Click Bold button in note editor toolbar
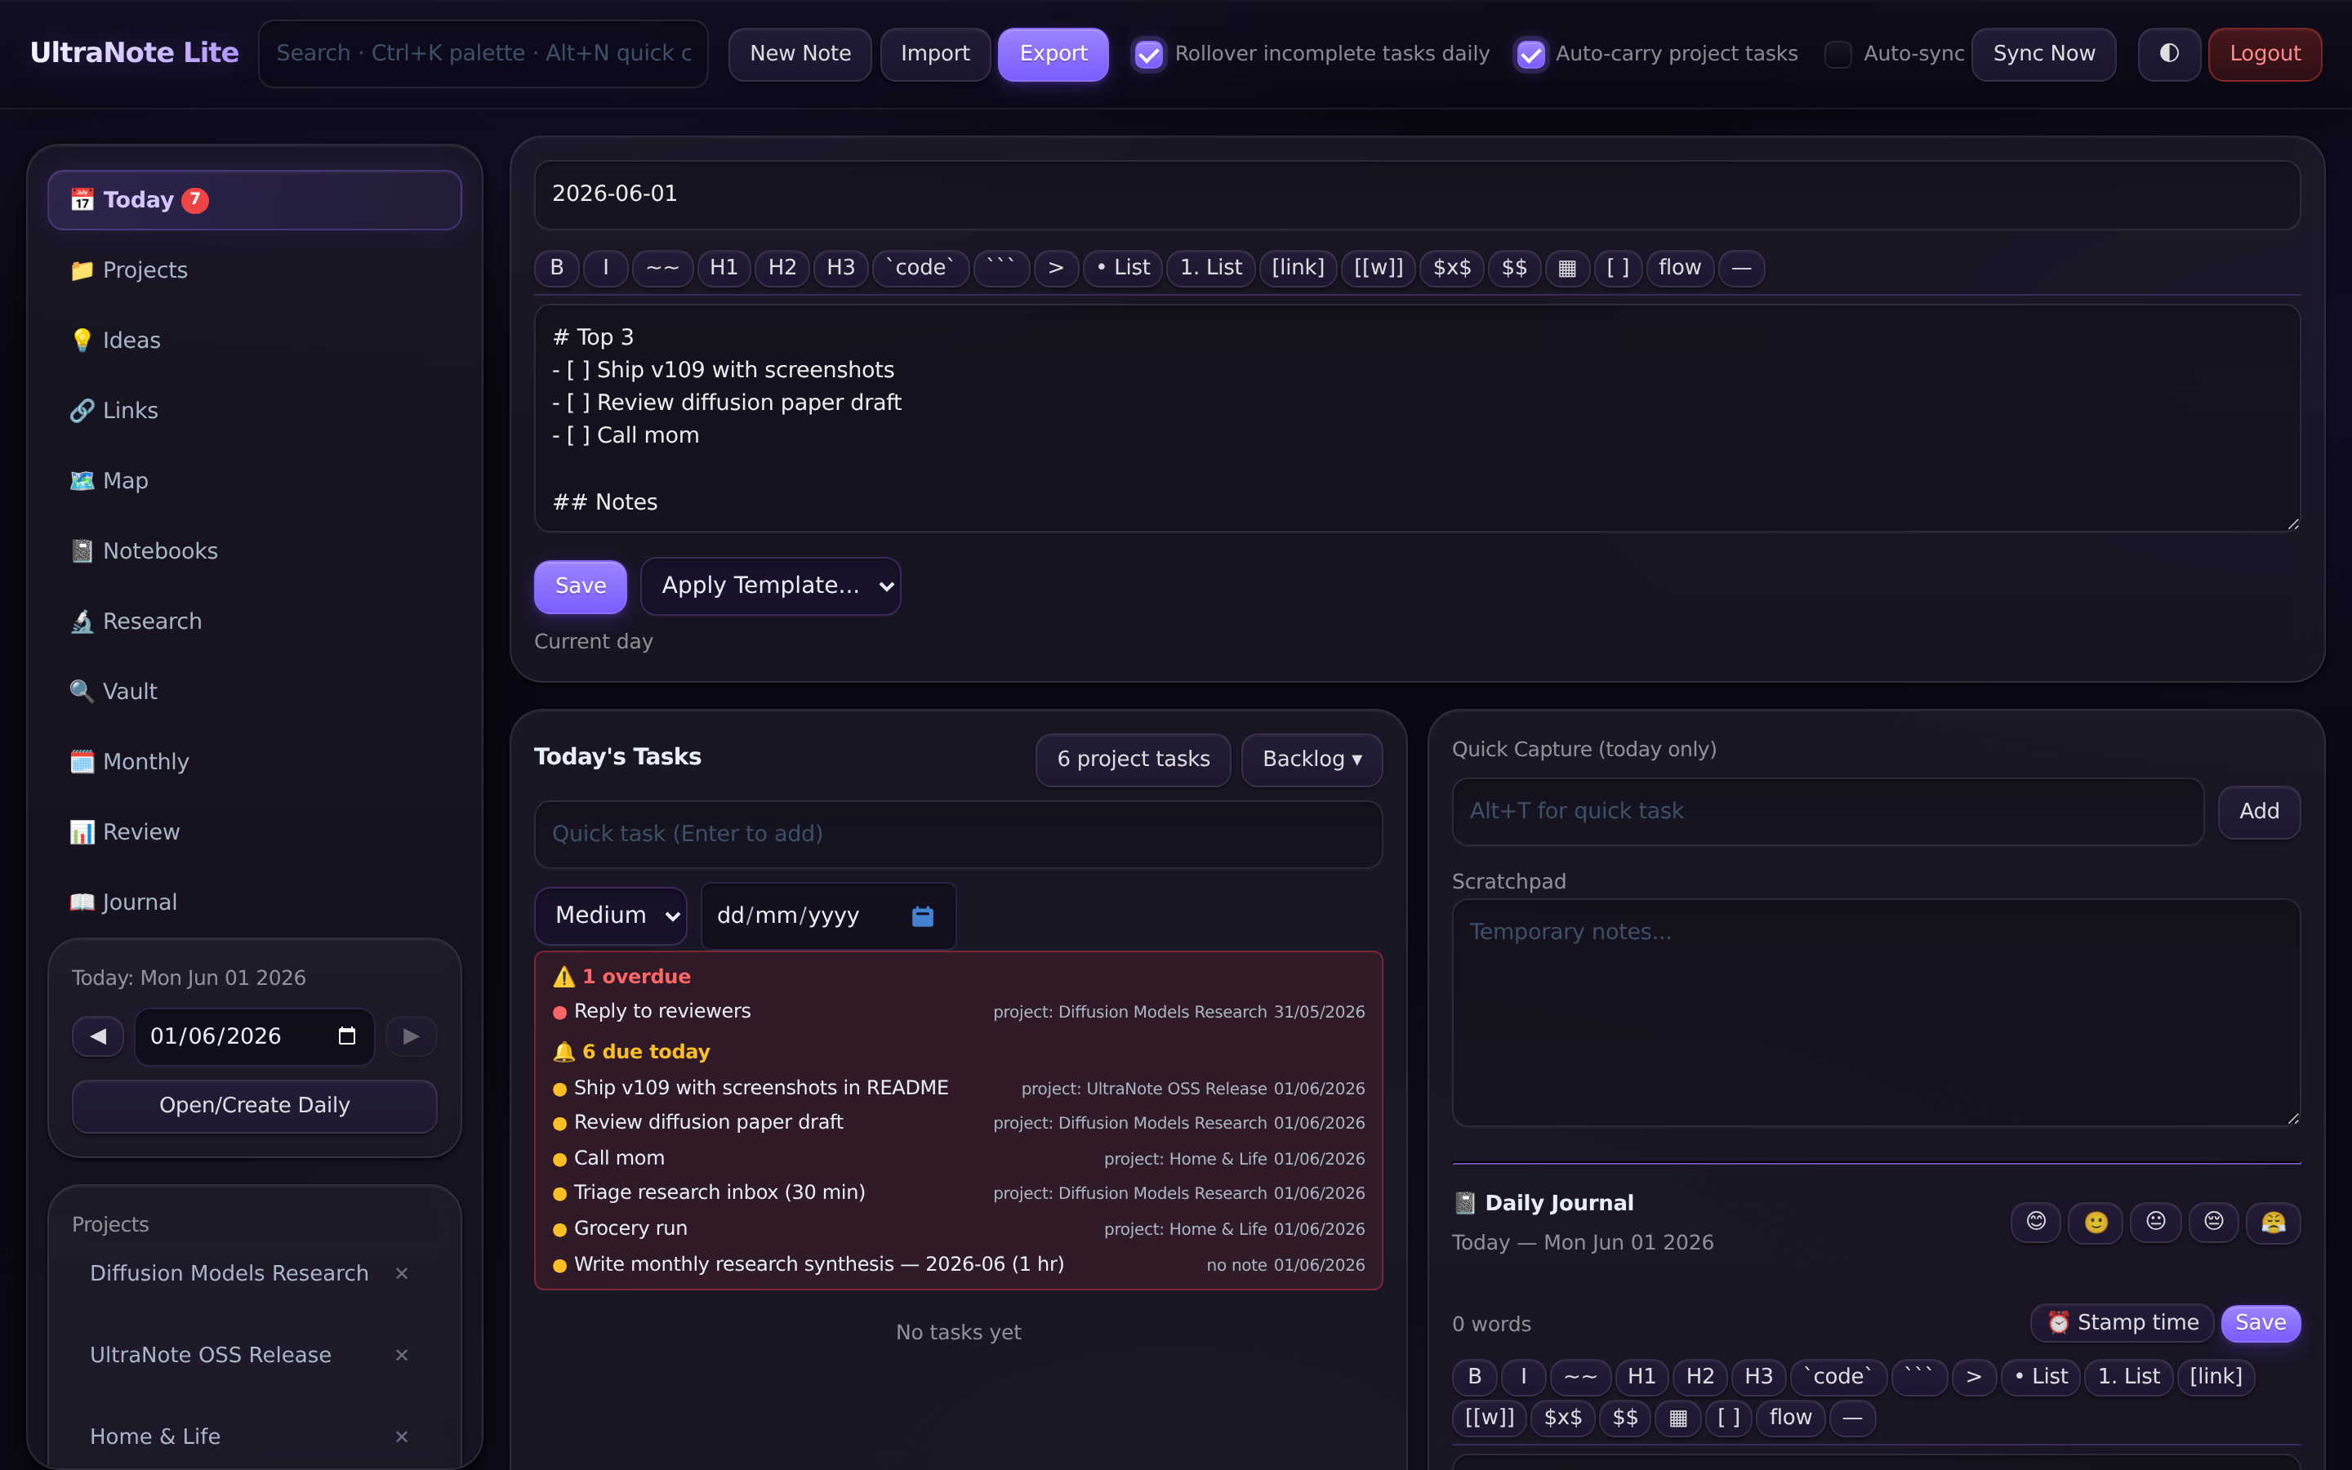The image size is (2352, 1470). 557,267
